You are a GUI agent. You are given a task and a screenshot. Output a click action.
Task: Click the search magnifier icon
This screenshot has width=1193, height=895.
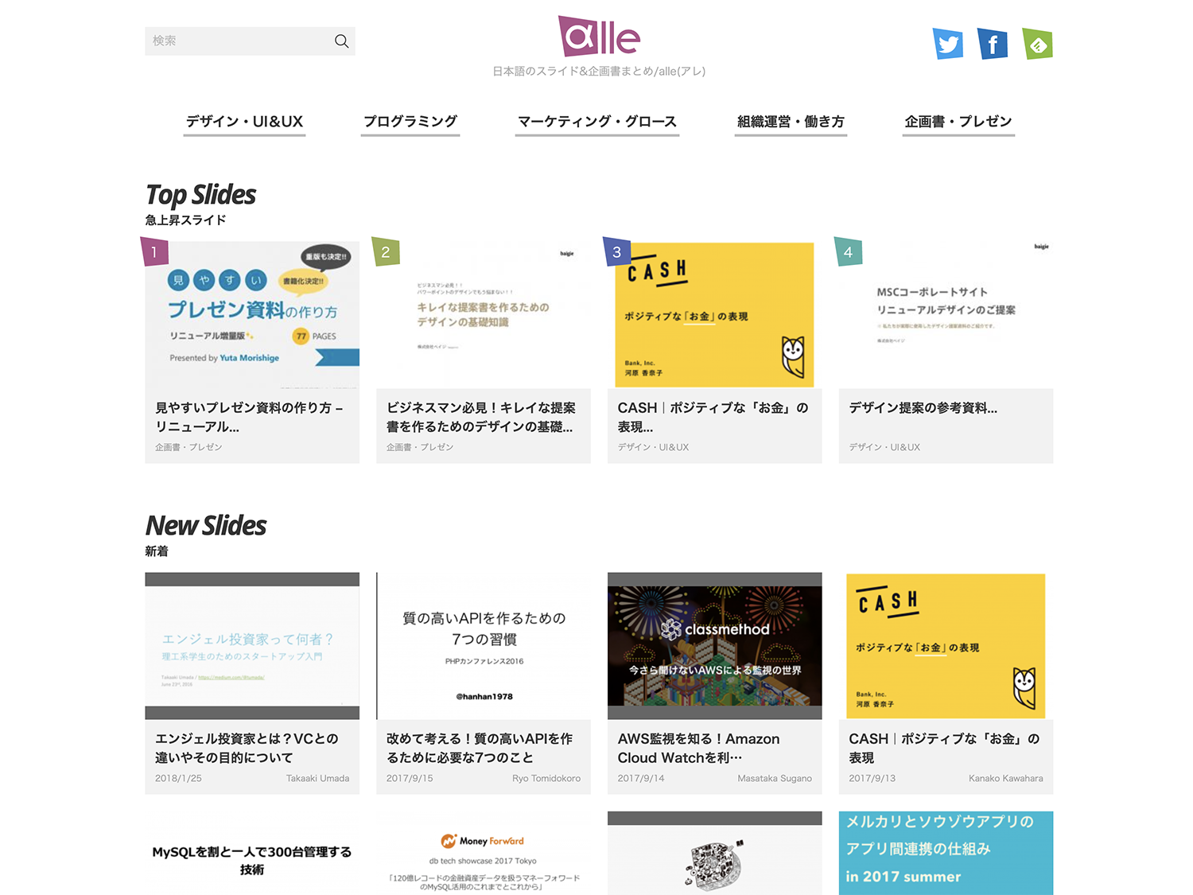[x=341, y=41]
